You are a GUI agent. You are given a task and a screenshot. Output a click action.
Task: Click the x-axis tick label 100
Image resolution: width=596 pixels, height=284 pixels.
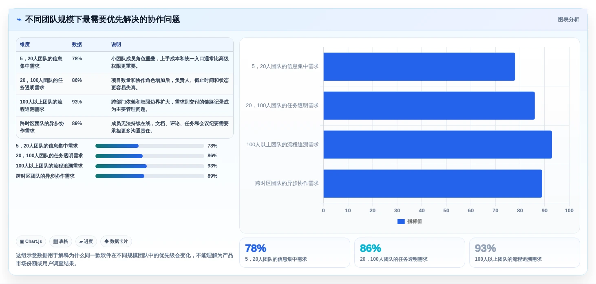(569, 211)
